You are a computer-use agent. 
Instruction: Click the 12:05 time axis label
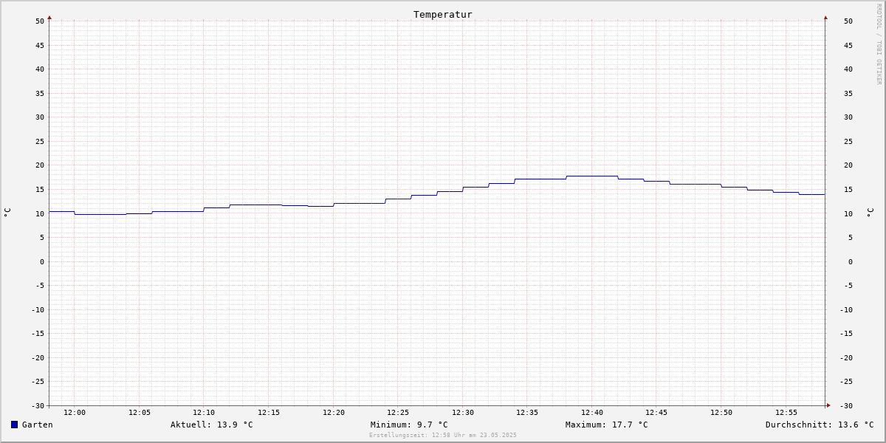click(x=140, y=413)
